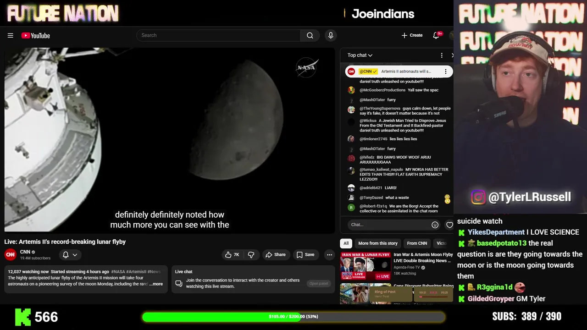Click @adriel6421 chat author
Image resolution: width=587 pixels, height=330 pixels.
[371, 188]
